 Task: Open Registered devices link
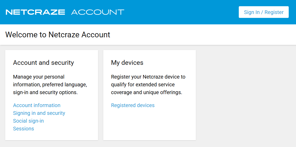point(133,105)
